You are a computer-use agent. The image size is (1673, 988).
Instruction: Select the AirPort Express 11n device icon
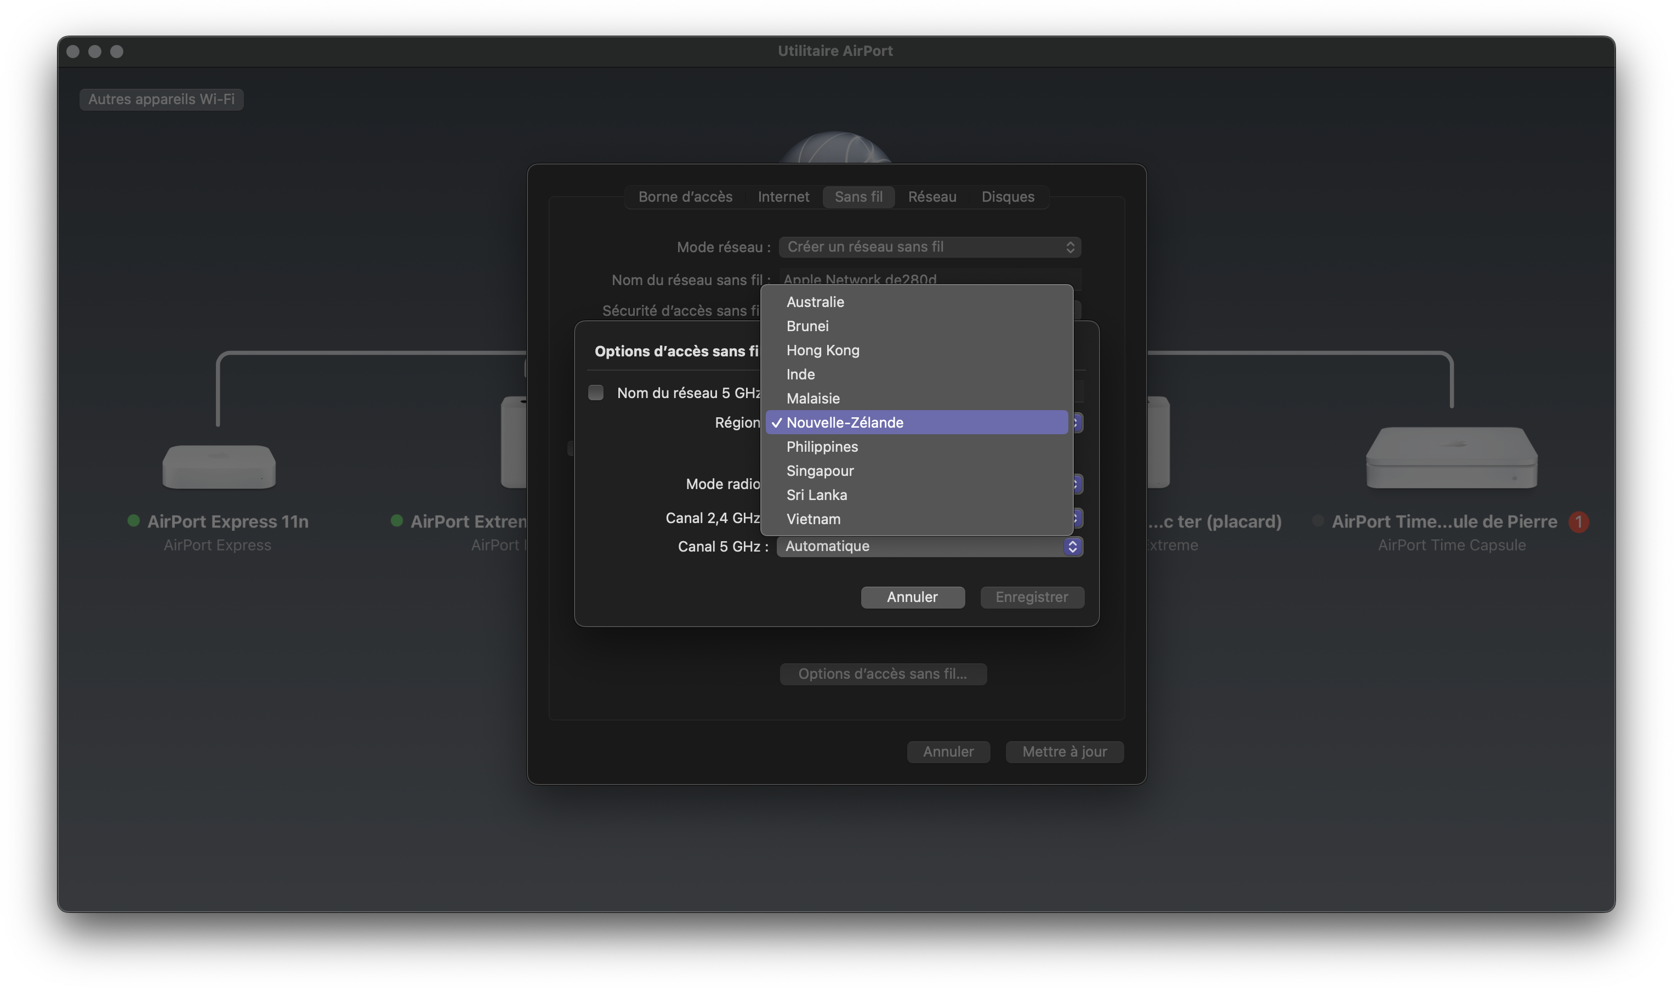coord(219,467)
